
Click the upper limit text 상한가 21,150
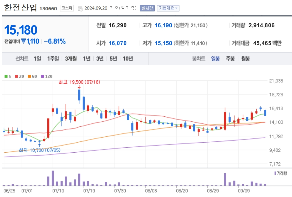tap(191, 25)
